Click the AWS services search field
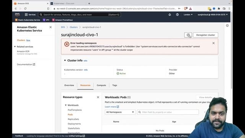This screenshot has height=138, width=245. tap(79, 15)
